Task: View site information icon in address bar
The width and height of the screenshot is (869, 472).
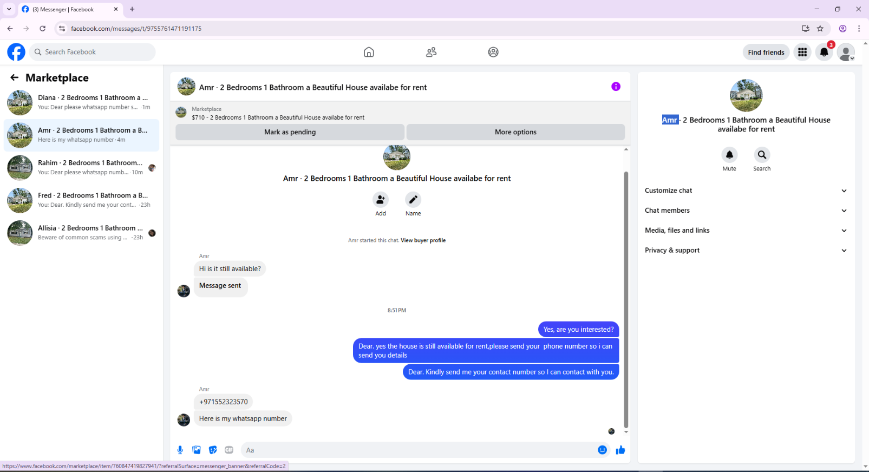Action: point(62,29)
